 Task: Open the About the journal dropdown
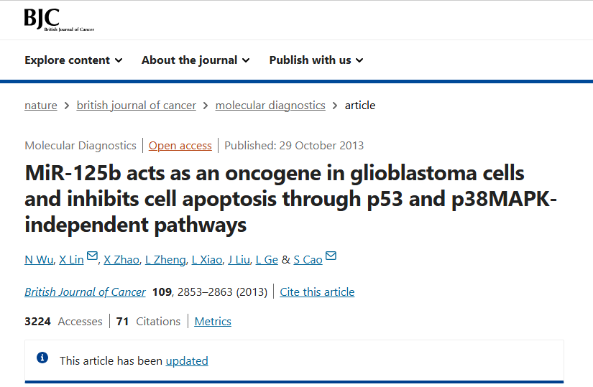(x=196, y=60)
